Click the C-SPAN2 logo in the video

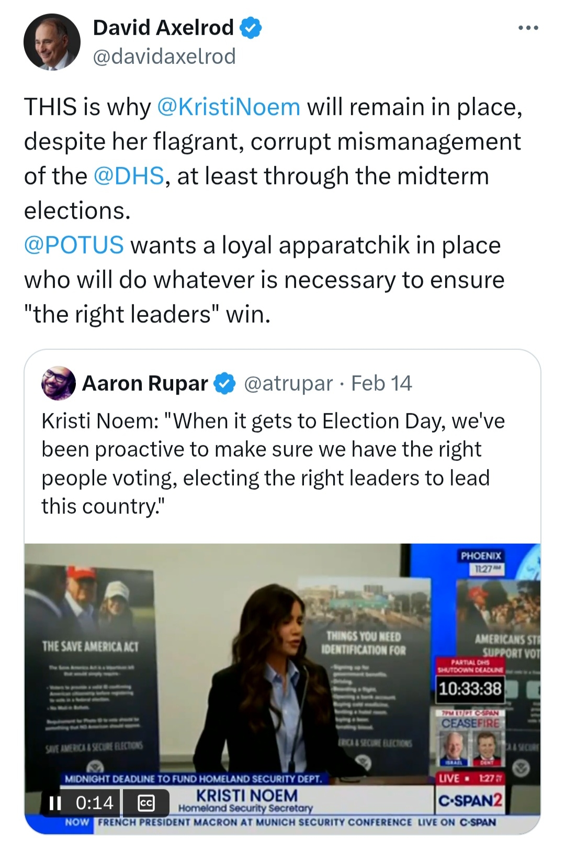click(x=470, y=800)
